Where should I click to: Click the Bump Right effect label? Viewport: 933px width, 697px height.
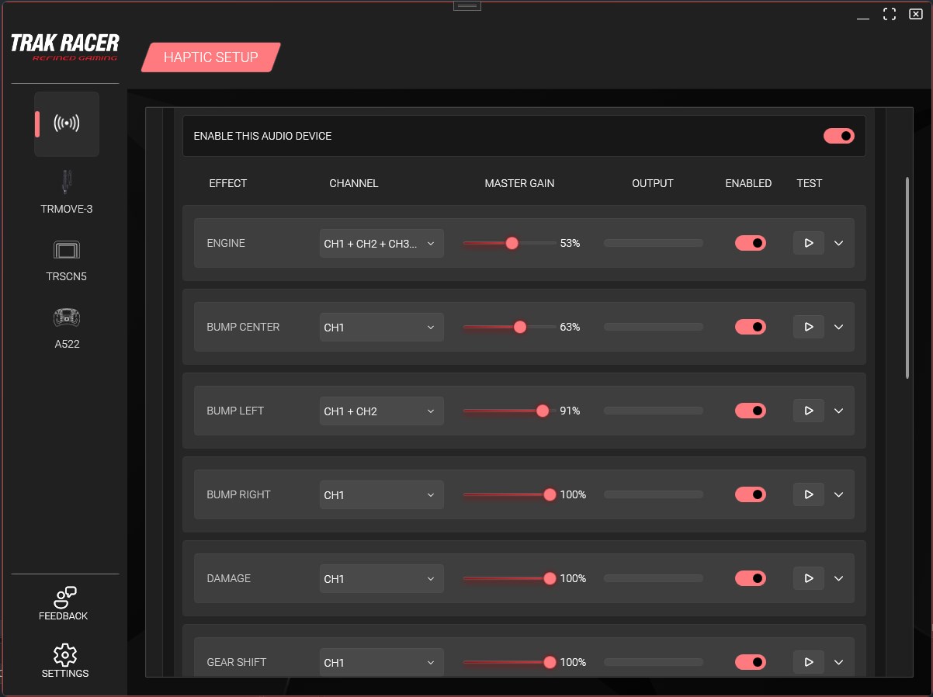[238, 494]
